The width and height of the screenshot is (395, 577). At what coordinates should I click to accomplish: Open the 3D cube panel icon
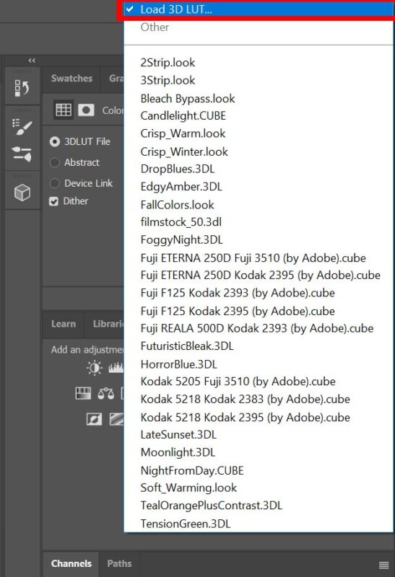(22, 193)
